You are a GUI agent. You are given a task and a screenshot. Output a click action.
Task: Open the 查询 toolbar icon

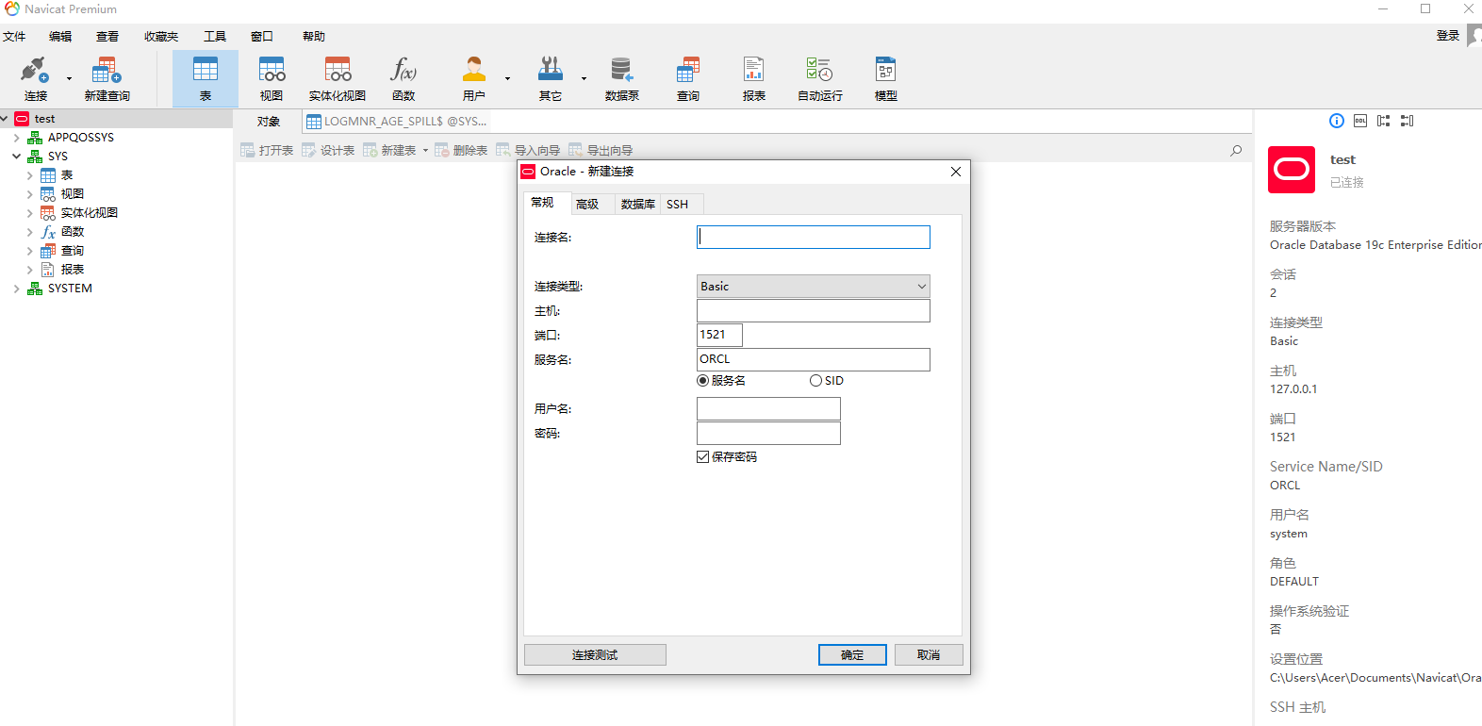[688, 79]
